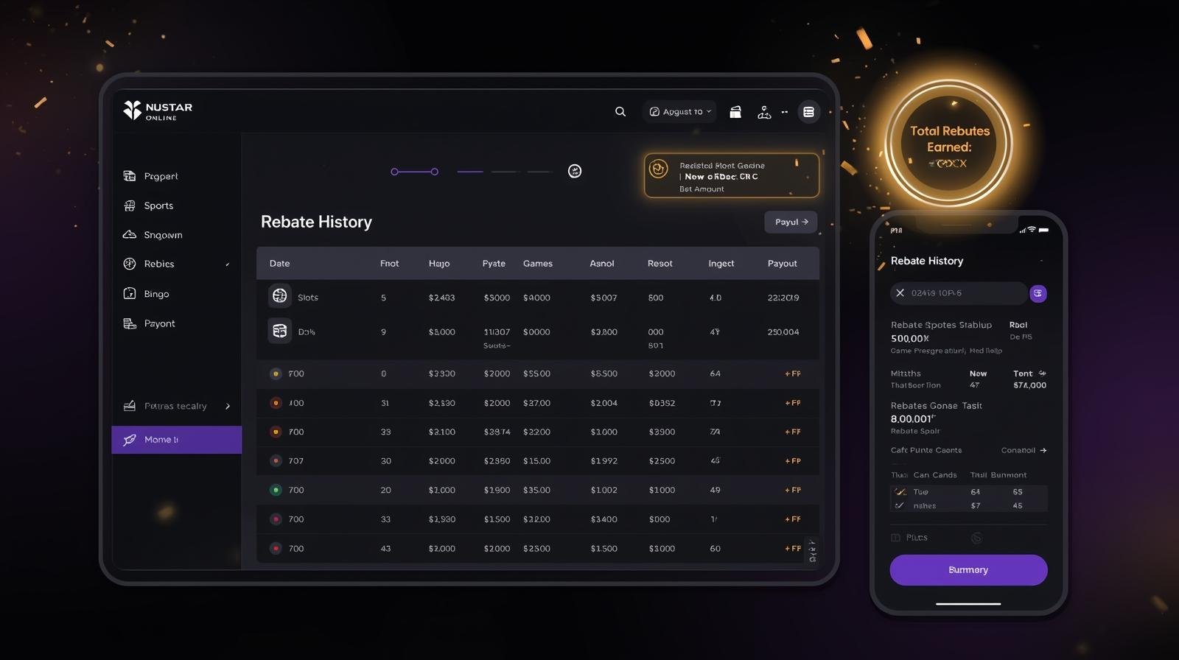Image resolution: width=1179 pixels, height=660 pixels.
Task: Click the Rebics sidebar icon
Action: [130, 264]
